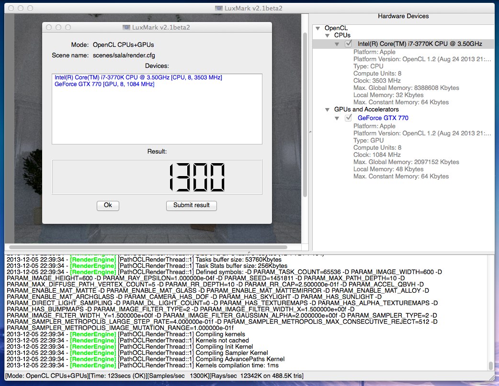Click the Submit result button
Image resolution: width=499 pixels, height=386 pixels.
coord(191,205)
